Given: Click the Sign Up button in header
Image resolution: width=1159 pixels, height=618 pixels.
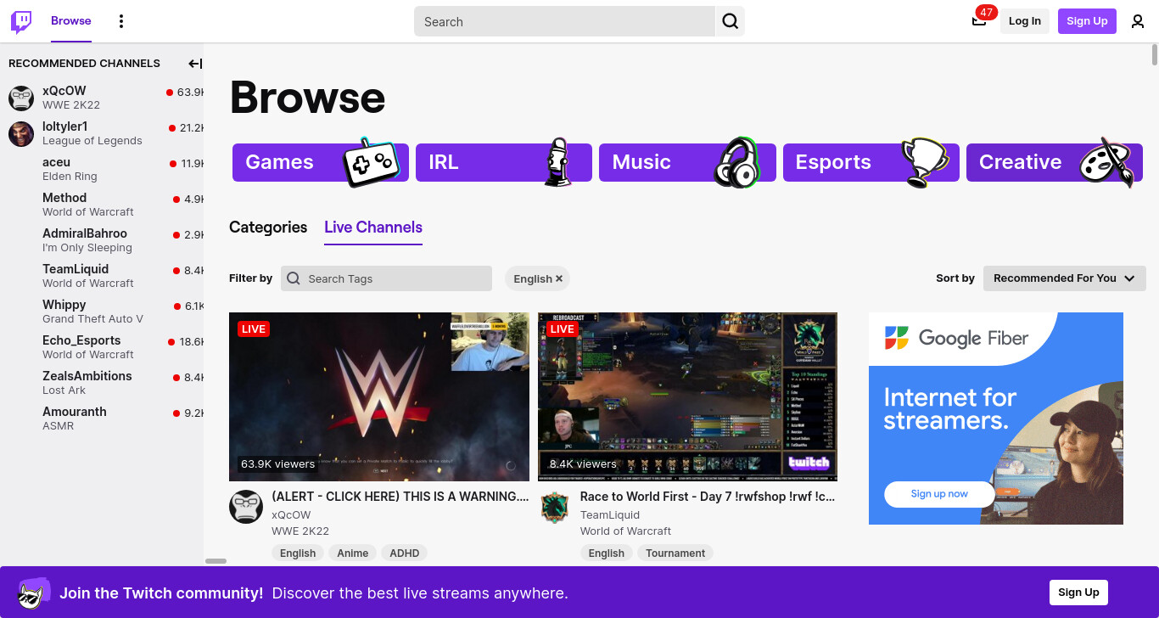Looking at the screenshot, I should pos(1087,21).
